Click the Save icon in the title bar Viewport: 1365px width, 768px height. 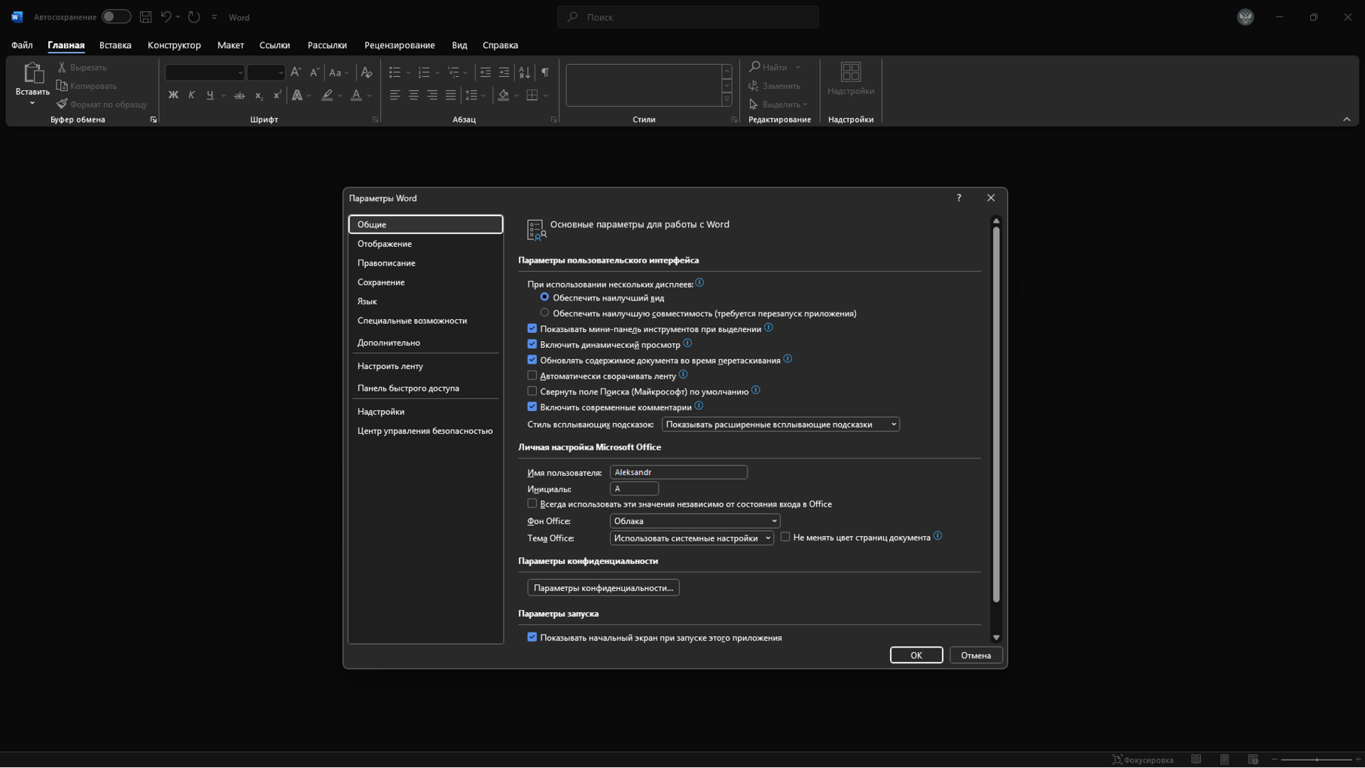tap(146, 17)
